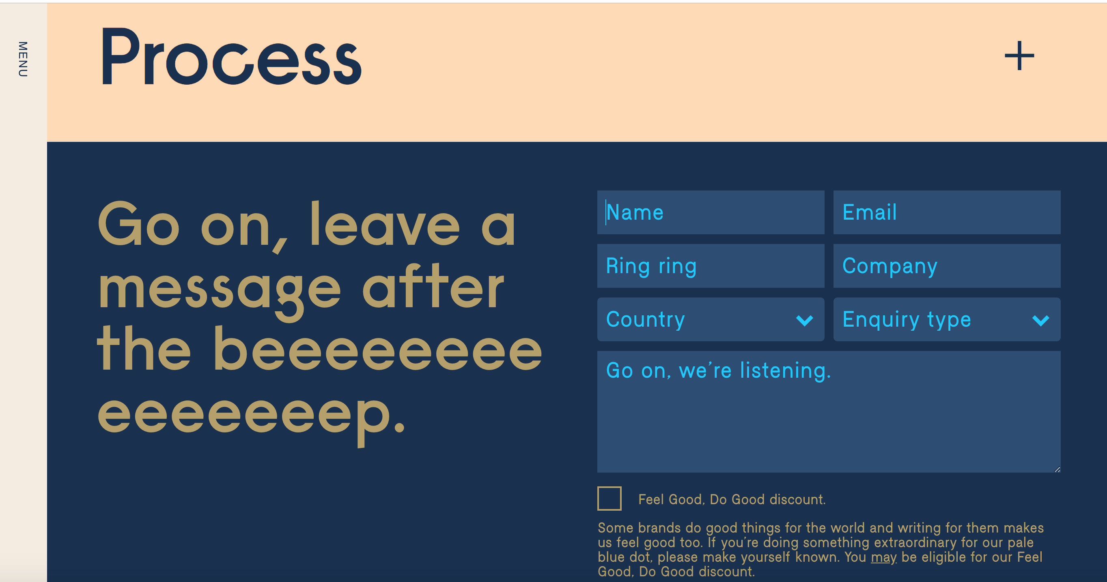Image resolution: width=1107 pixels, height=582 pixels.
Task: Open the vertical MENU sidebar
Action: 23,59
